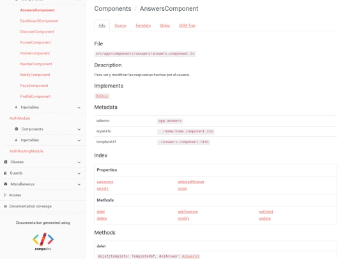Click the file path src/app/components/answers/answers.component.ts
Image resolution: width=345 pixels, height=259 pixels.
pos(145,54)
